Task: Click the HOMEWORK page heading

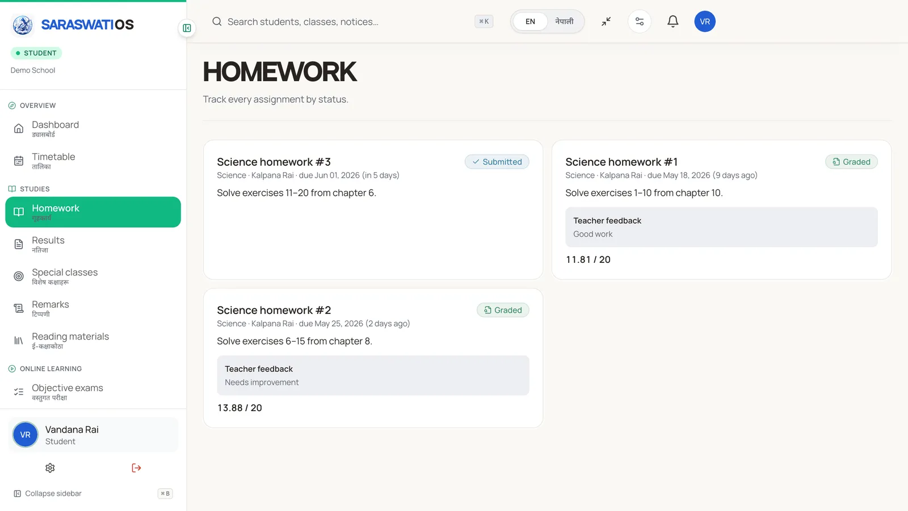Action: coord(280,72)
